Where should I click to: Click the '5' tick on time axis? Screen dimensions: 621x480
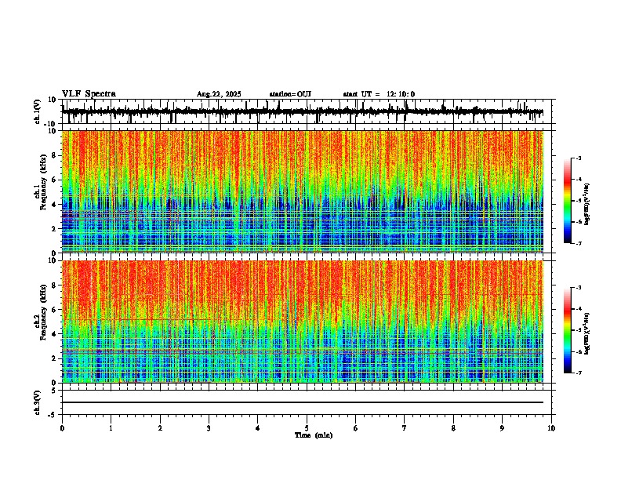click(307, 428)
